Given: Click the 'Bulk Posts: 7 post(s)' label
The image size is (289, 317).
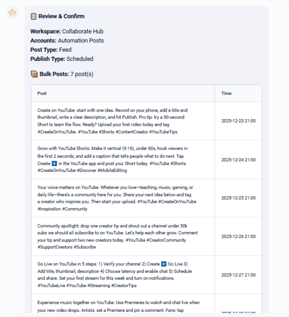Looking at the screenshot, I should 66,74.
